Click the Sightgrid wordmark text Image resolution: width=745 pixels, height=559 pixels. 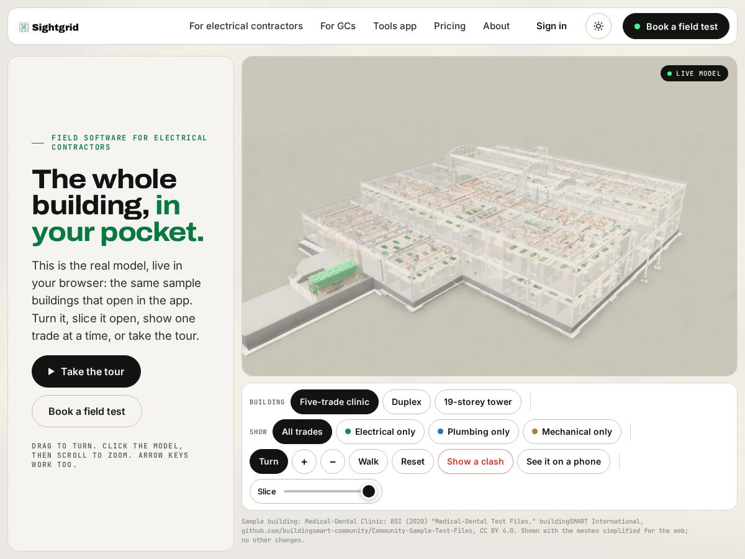pos(55,27)
